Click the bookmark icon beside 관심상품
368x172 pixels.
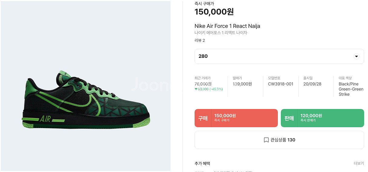click(x=266, y=140)
